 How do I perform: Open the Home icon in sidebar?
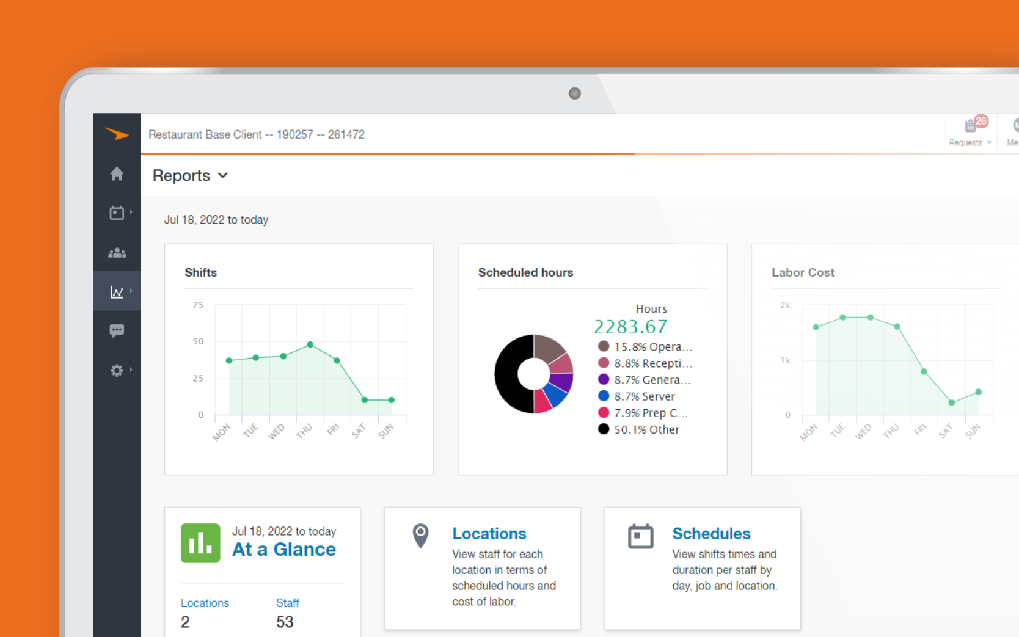coord(117,174)
